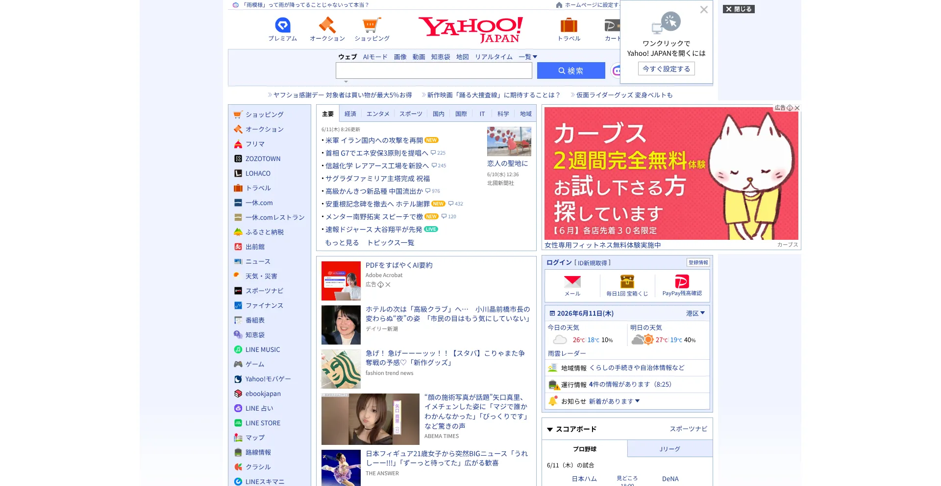Click the 今すぐ設定する button
This screenshot has height=486, width=941.
[x=667, y=69]
